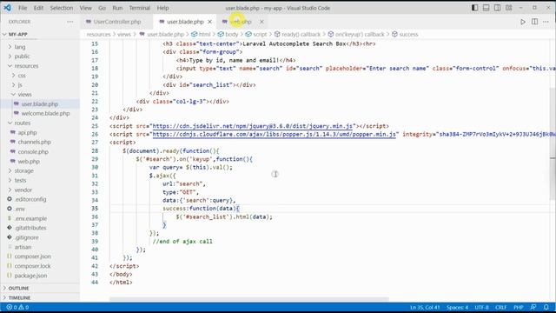556x313 pixels.
Task: Toggle the primary side bar layout icon
Action: click(x=474, y=8)
